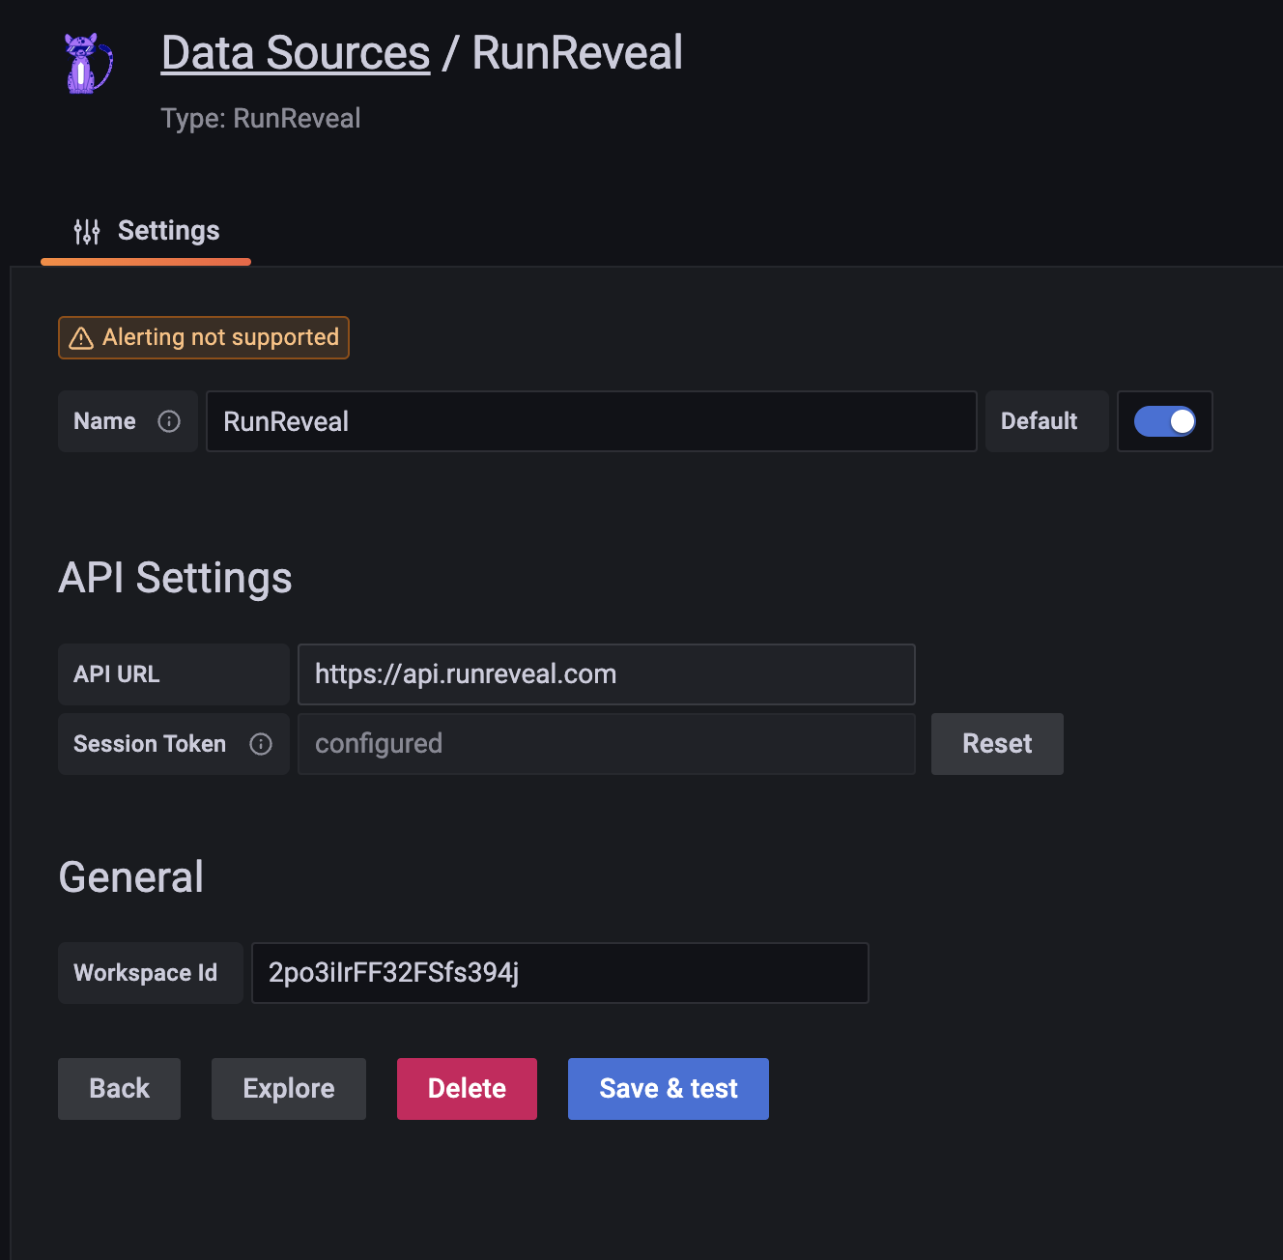Click the Settings tab sliders icon
Image resolution: width=1283 pixels, height=1260 pixels.
pyautogui.click(x=87, y=231)
